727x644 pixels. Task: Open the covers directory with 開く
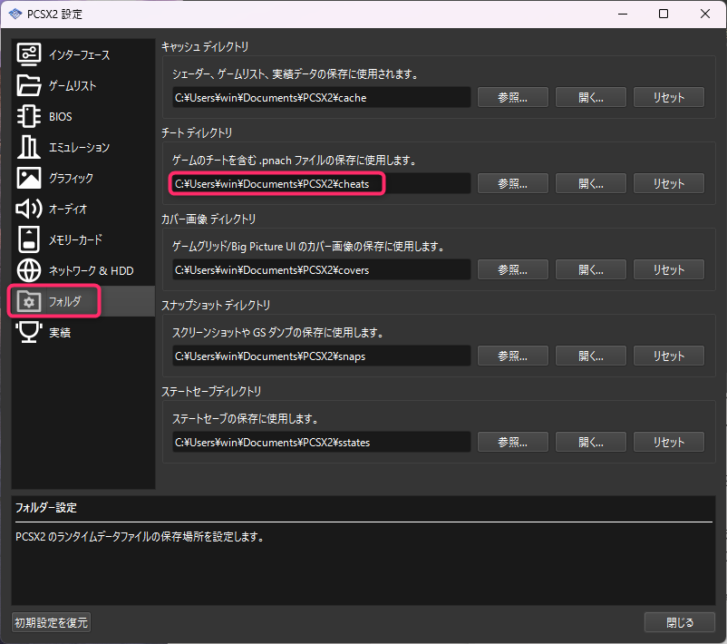pyautogui.click(x=591, y=269)
